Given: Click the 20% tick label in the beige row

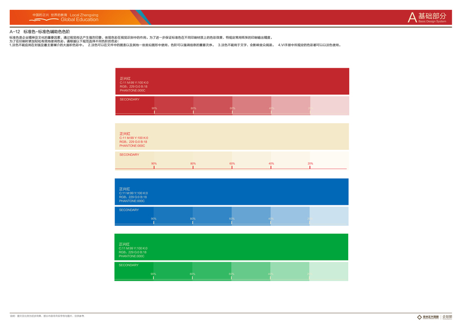Looking at the screenshot, I should point(310,163).
